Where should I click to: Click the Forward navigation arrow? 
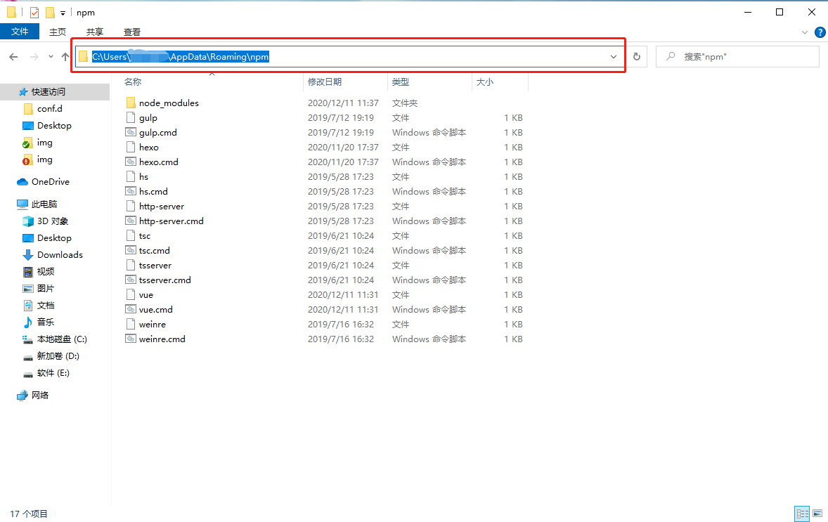pos(34,56)
